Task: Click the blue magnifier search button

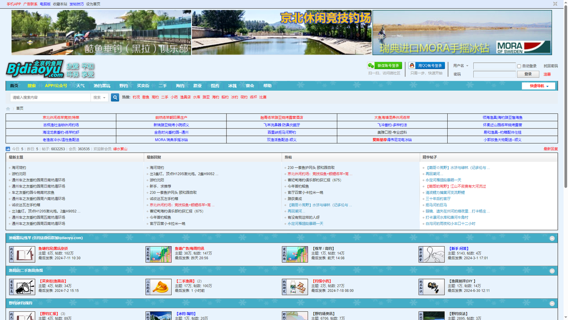Action: [x=115, y=97]
